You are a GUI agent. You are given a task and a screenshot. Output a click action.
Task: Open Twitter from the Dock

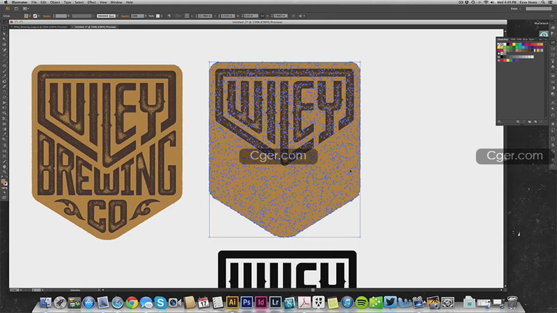point(390,302)
